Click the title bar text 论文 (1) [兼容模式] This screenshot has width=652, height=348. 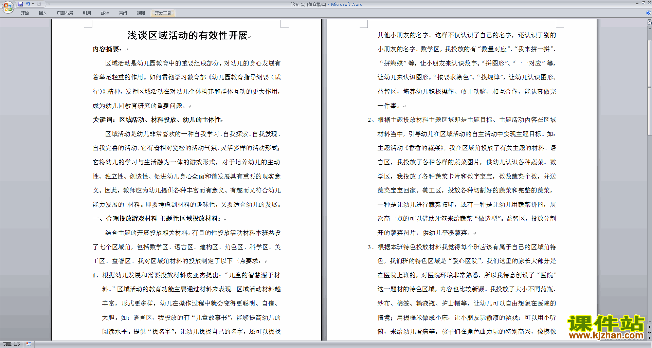click(308, 4)
